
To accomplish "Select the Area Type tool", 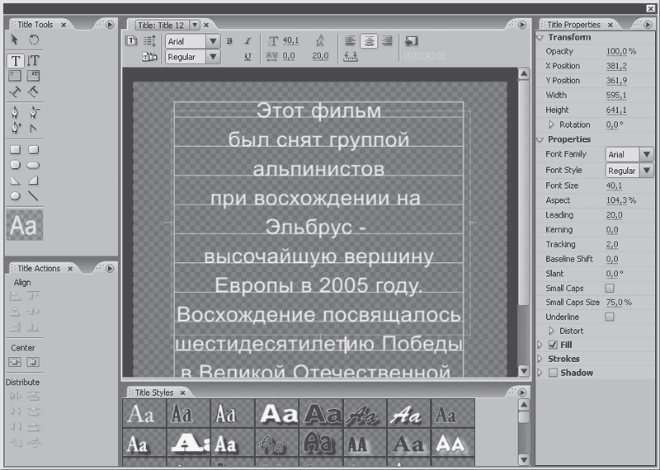I will tap(15, 76).
